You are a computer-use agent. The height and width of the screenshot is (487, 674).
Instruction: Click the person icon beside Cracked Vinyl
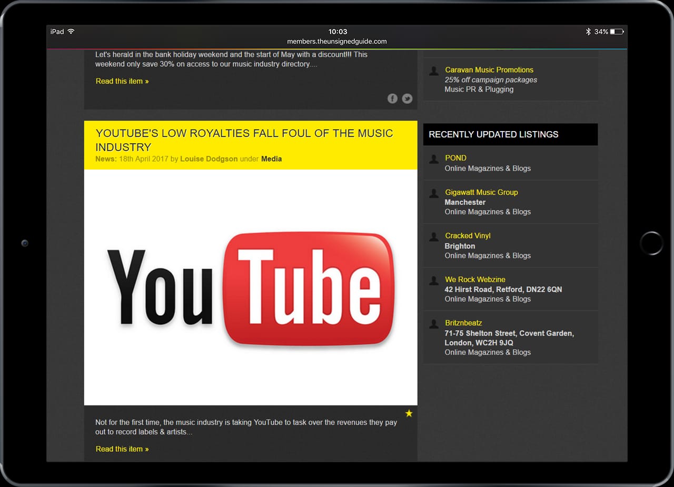[x=434, y=236]
